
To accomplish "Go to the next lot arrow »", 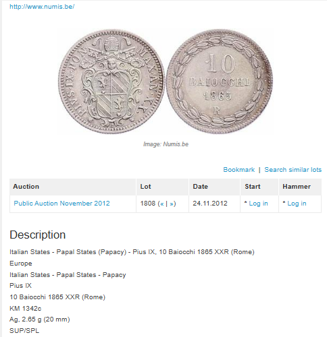I will pos(172,204).
